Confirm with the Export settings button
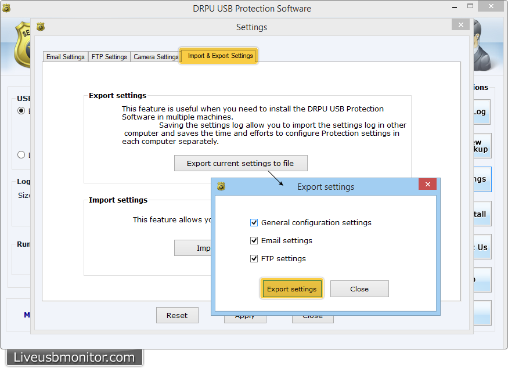Image resolution: width=508 pixels, height=368 pixels. click(291, 288)
